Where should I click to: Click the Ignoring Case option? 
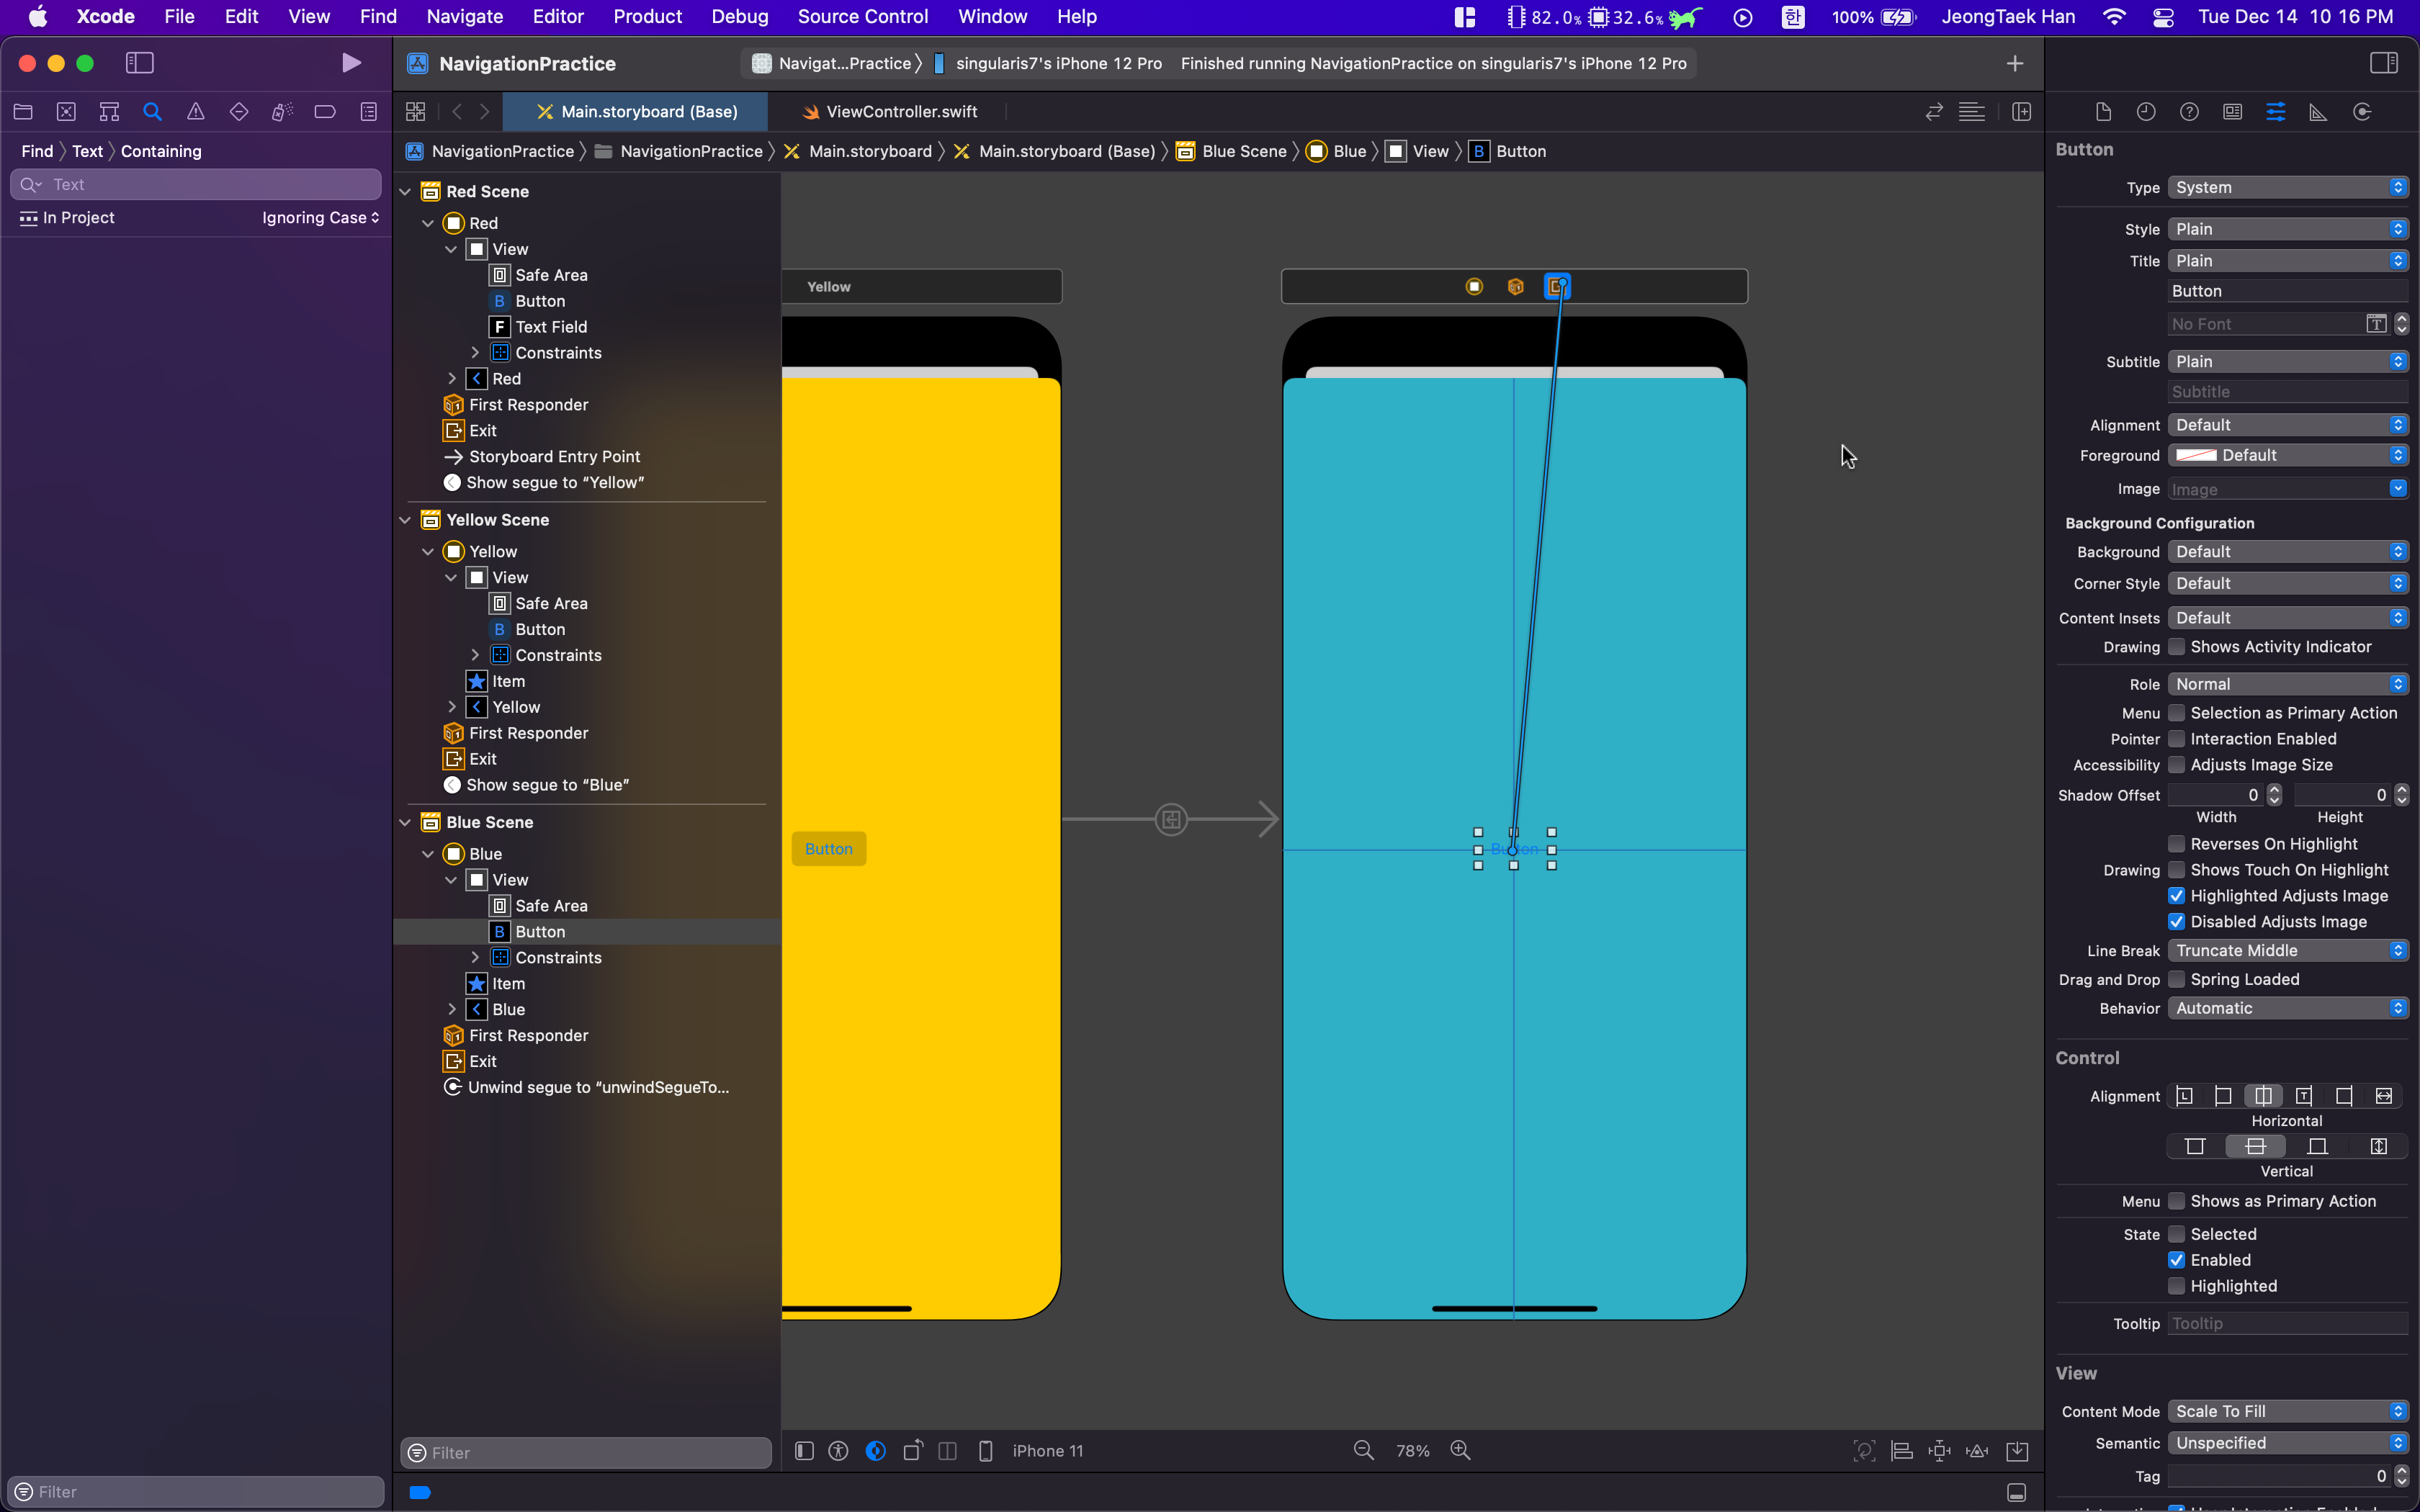(320, 218)
